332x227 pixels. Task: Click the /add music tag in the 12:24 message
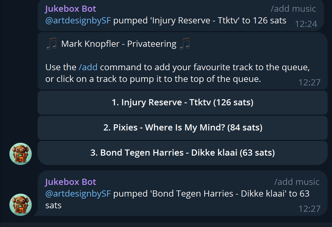(x=293, y=9)
